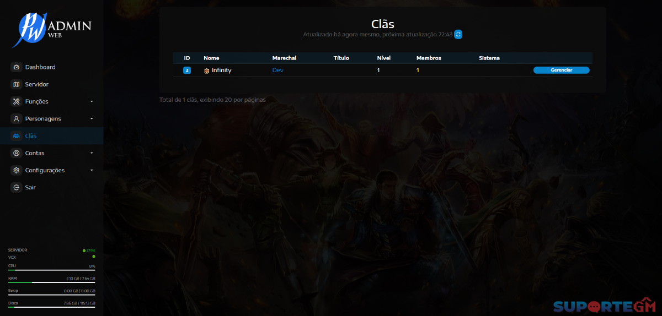662x316 pixels.
Task: Open the Servidor menu item
Action: coord(51,84)
